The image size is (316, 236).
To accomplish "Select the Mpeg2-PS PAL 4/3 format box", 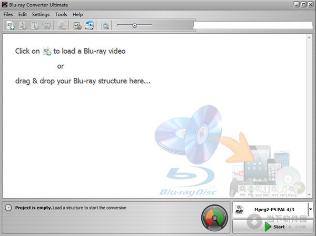I will (x=273, y=210).
